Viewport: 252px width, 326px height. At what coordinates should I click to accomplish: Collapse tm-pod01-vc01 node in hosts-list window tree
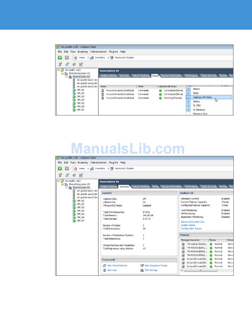point(59,70)
